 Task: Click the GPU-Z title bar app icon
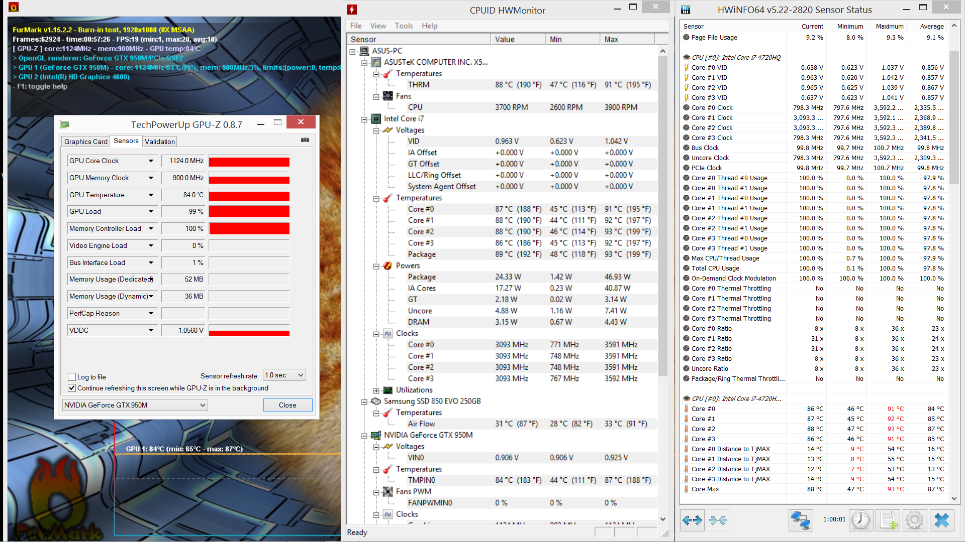point(64,124)
